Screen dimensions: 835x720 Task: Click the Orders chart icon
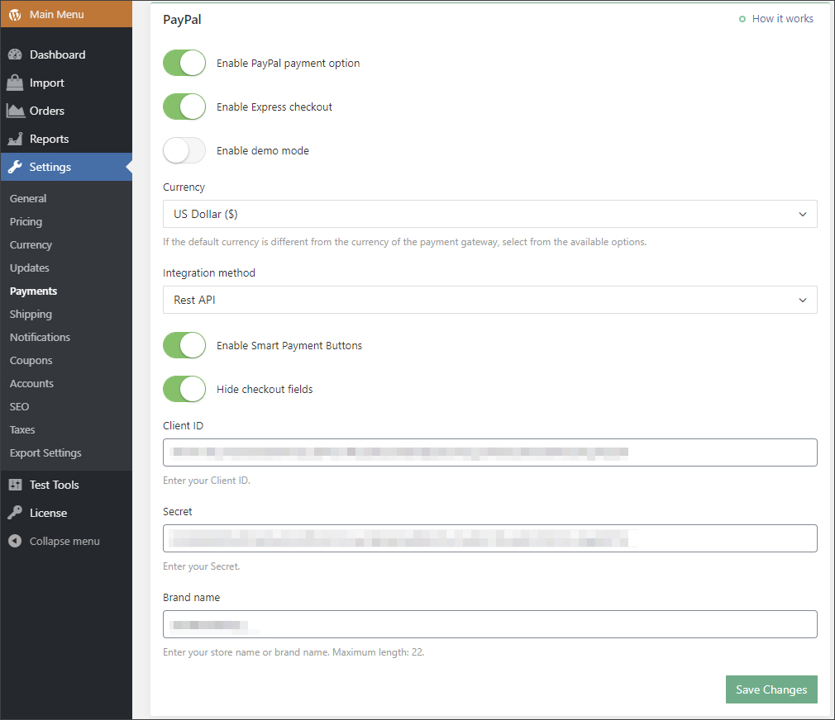15,111
